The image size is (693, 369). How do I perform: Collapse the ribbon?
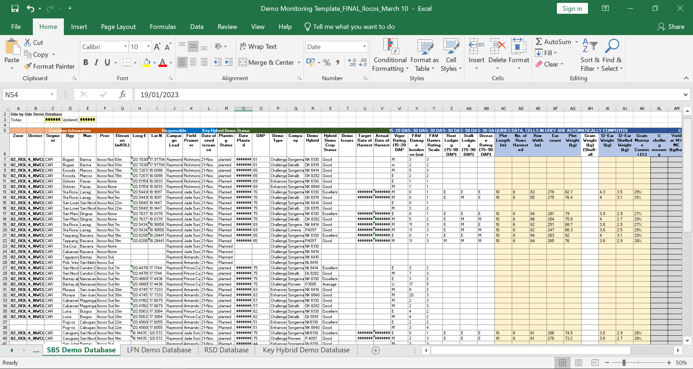[686, 78]
